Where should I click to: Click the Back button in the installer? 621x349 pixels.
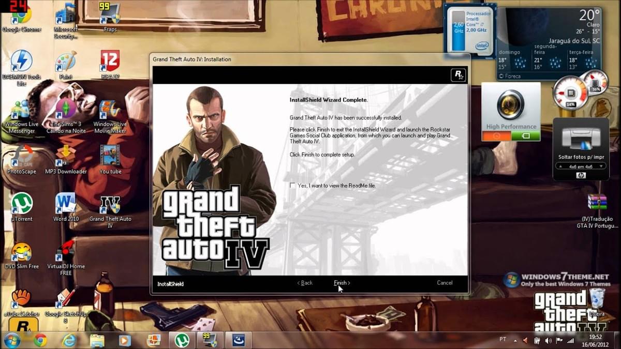click(305, 283)
